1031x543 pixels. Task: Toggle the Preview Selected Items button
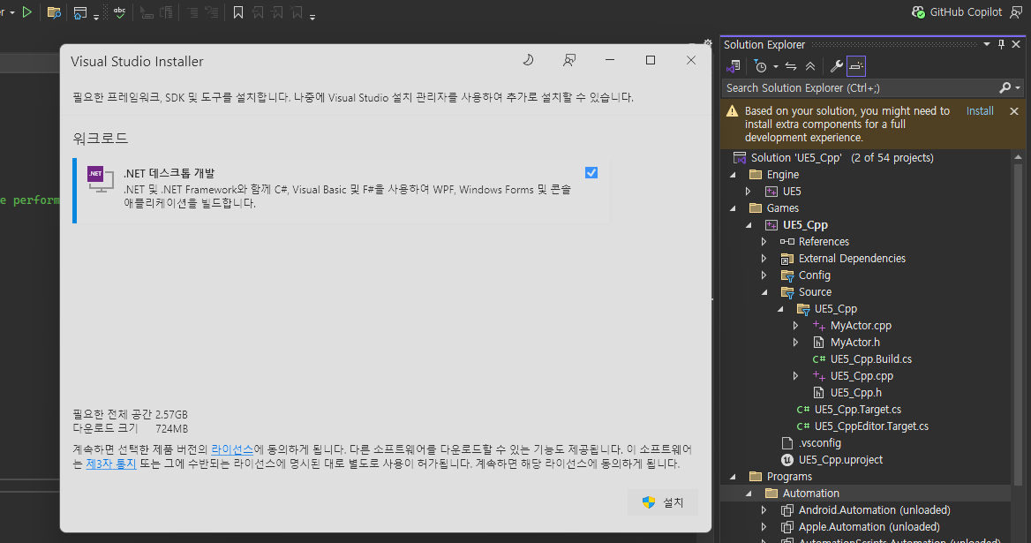pos(856,66)
